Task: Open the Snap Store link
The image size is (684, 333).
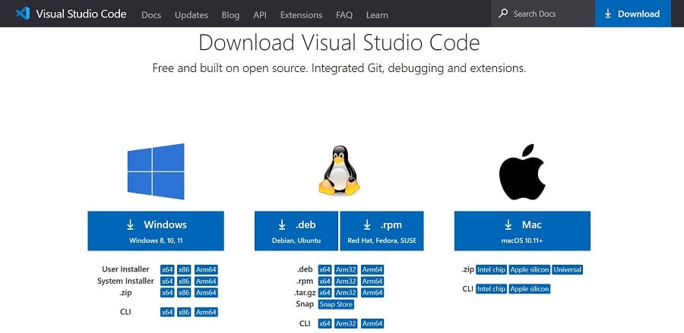Action: [336, 304]
